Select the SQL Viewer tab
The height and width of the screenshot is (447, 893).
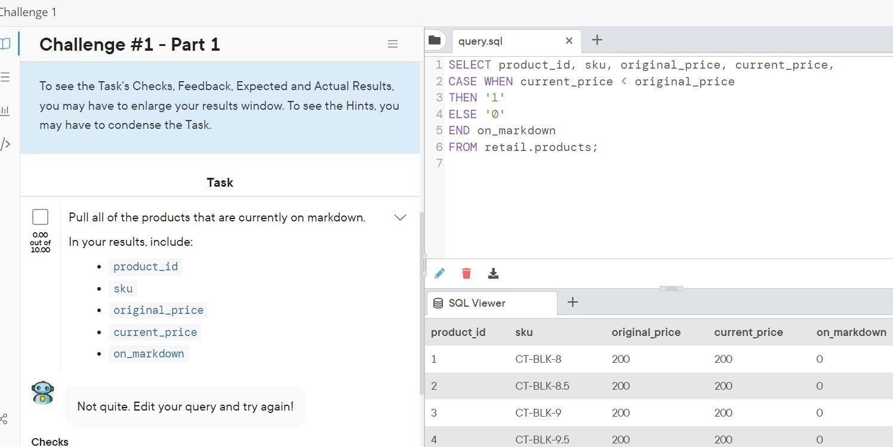(476, 303)
